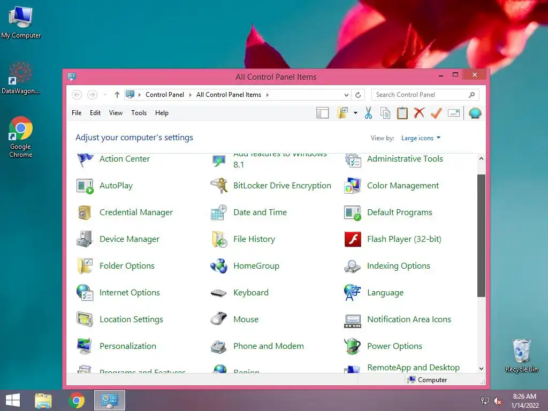Click the shell icon in toolbar

point(475,113)
